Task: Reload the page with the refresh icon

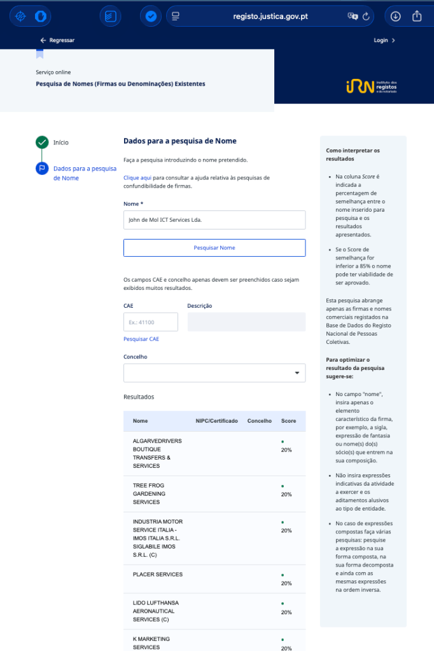Action: [366, 17]
